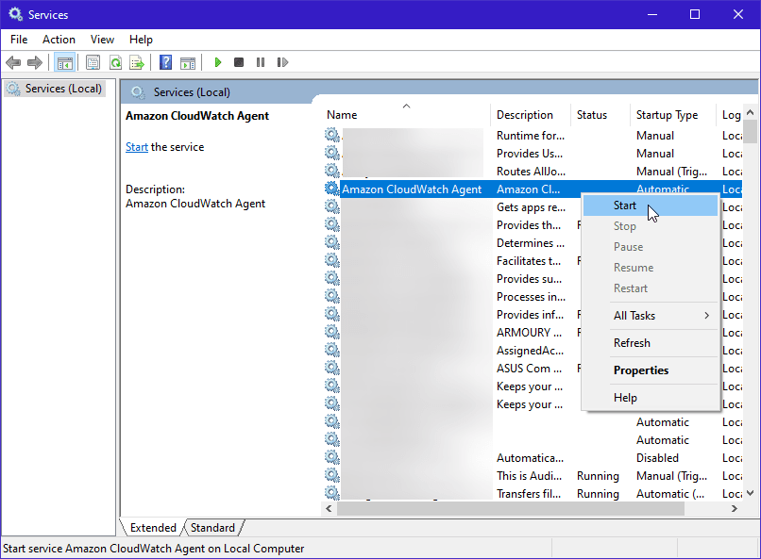Click the horizontal scrollbar thumb
Image resolution: width=761 pixels, height=559 pixels.
click(511, 509)
